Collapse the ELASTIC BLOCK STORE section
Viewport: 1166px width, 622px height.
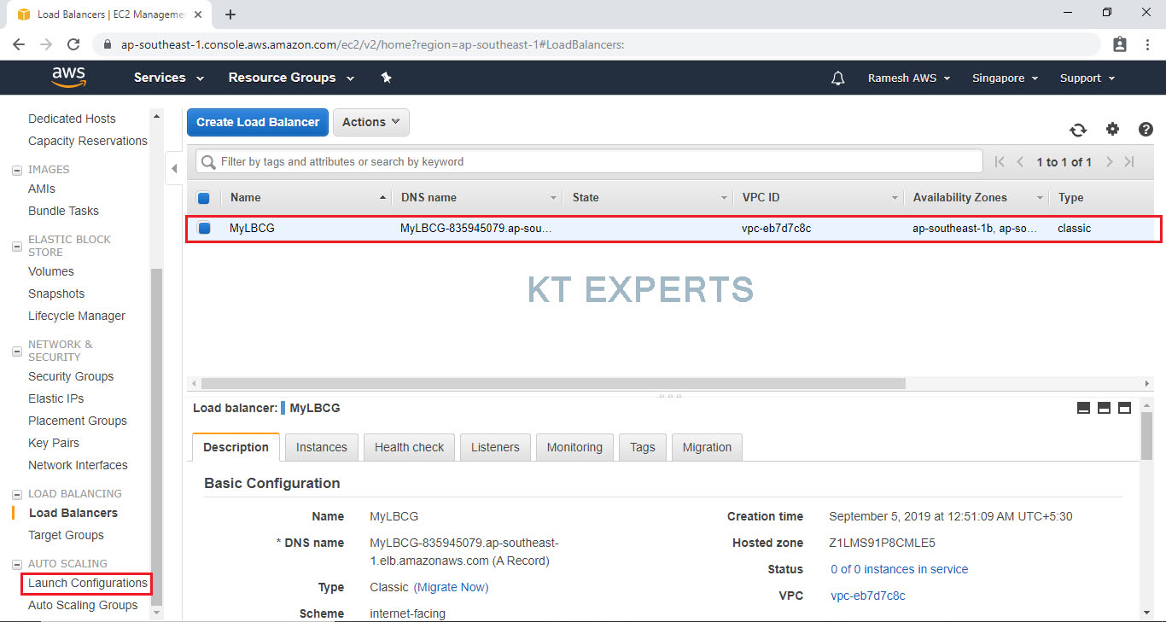click(x=17, y=247)
